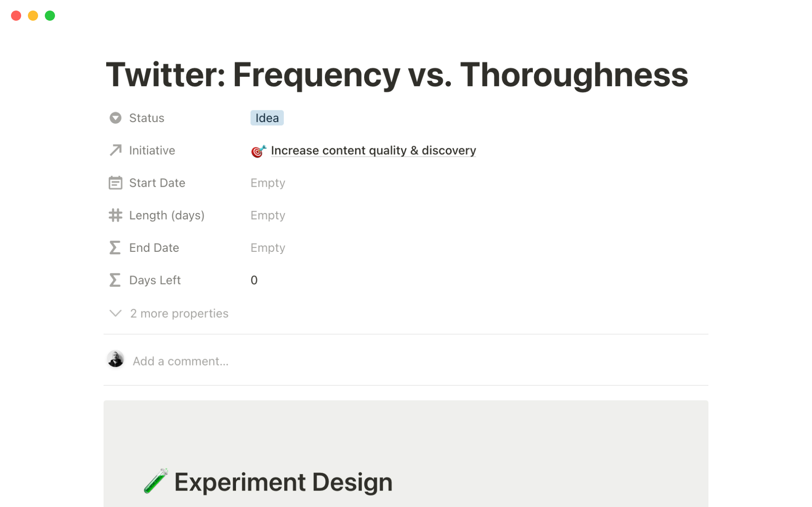Click the Experiment Design heading
Screen dimensions: 812x507
pos(283,482)
